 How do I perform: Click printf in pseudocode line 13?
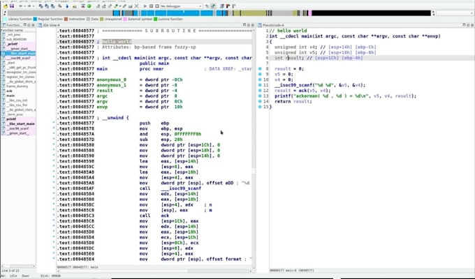click(x=282, y=96)
